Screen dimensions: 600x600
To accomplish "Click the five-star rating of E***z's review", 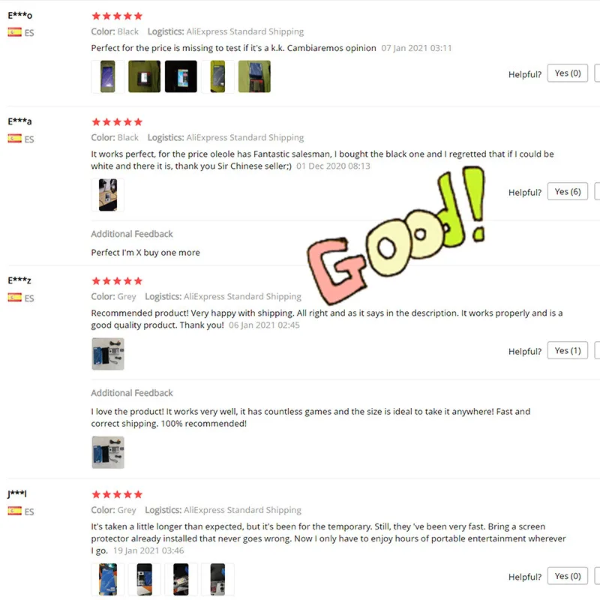I will pos(117,281).
